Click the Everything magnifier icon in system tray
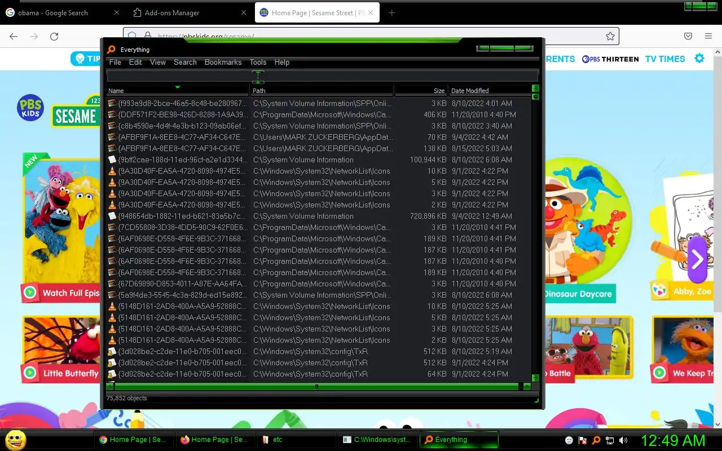The image size is (722, 451). pyautogui.click(x=596, y=440)
